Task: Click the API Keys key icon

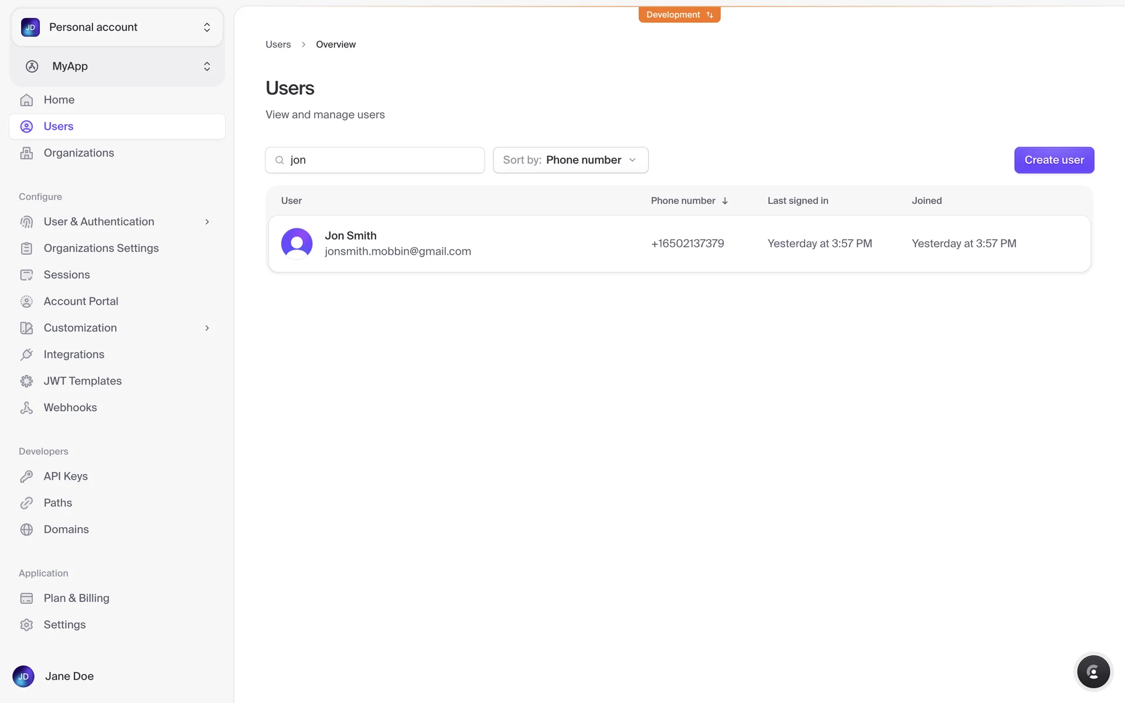Action: 26,476
